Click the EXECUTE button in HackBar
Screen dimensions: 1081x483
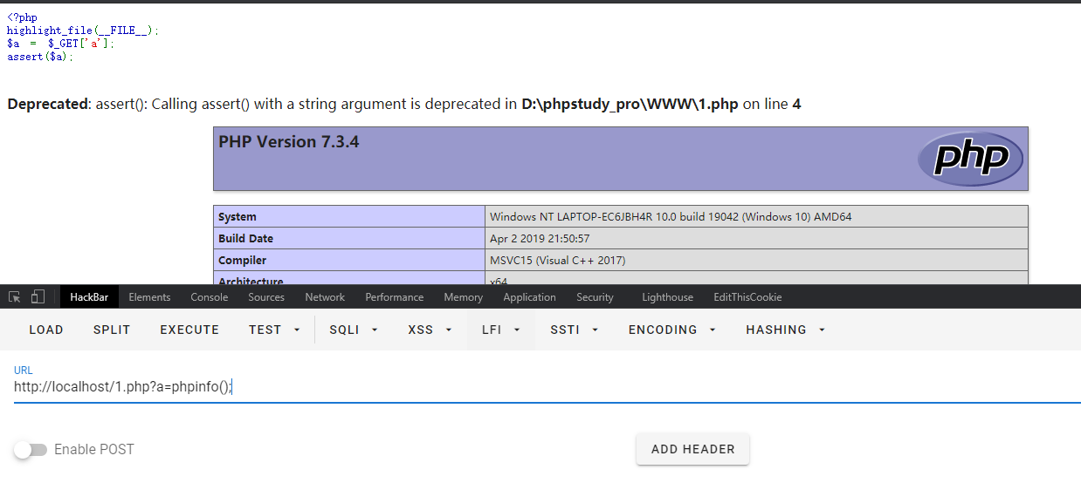tap(189, 330)
